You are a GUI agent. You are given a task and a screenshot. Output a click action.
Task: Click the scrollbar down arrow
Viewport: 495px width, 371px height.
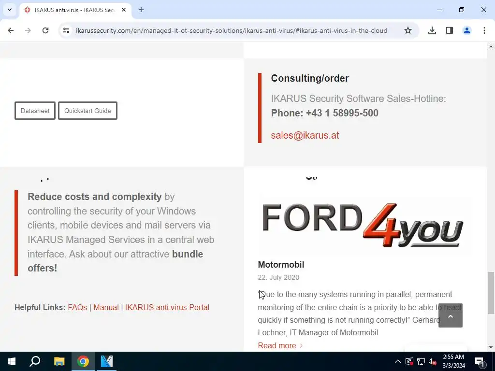[491, 347]
